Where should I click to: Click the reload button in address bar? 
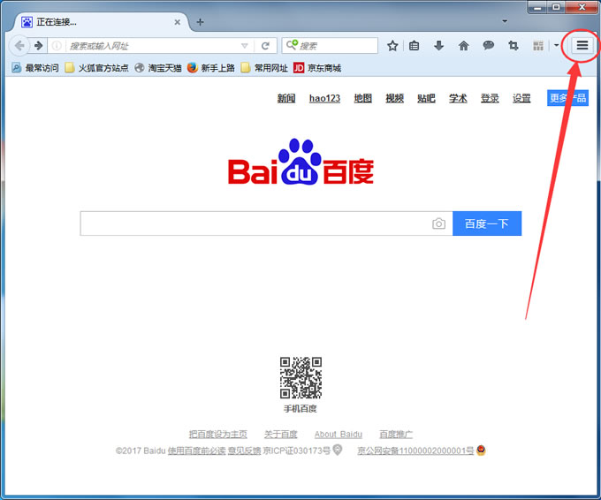265,46
